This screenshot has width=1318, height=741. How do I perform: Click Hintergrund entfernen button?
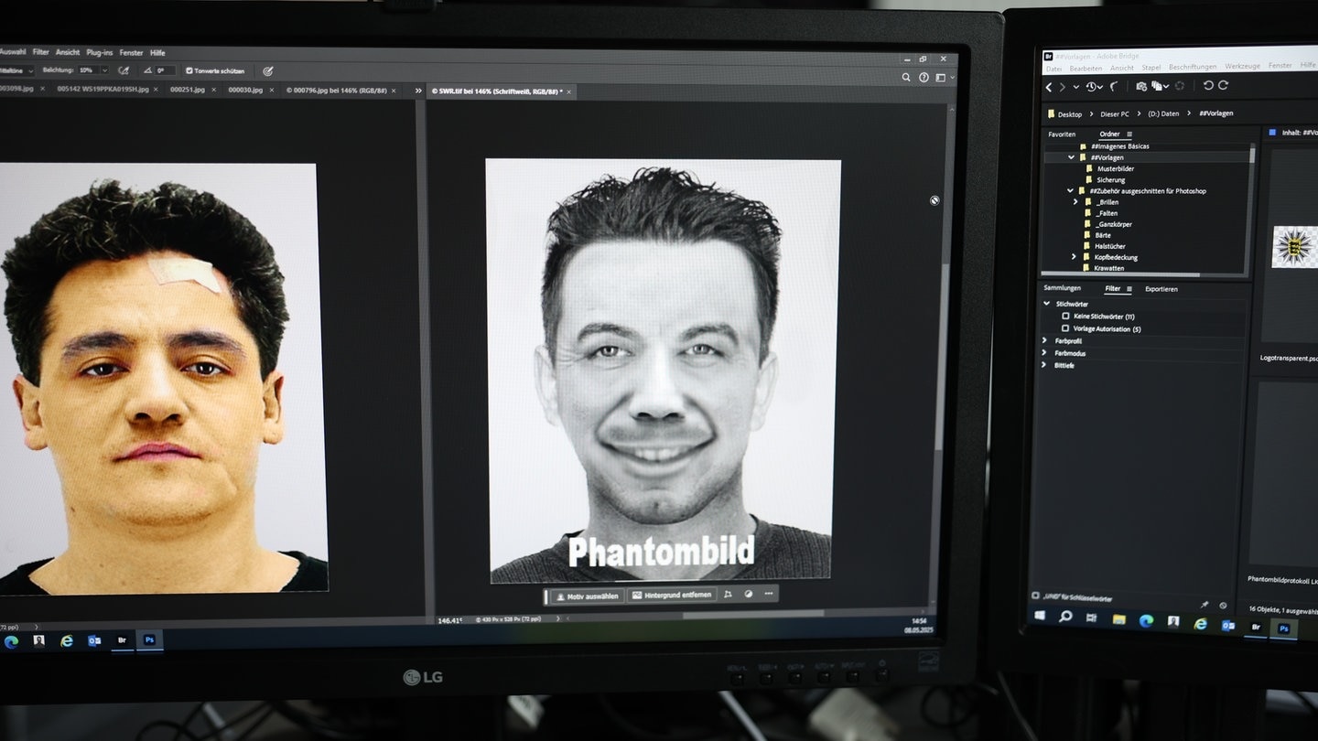(x=672, y=595)
